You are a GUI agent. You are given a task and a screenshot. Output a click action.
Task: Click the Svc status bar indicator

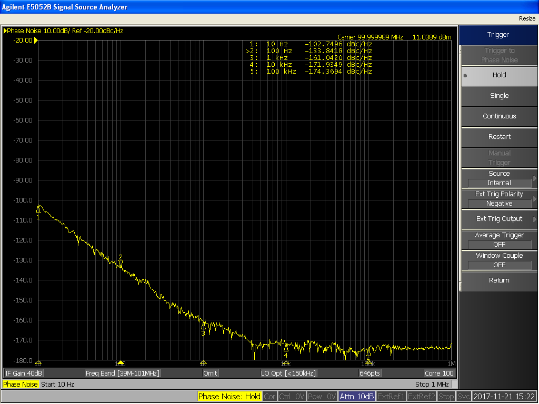(464, 397)
